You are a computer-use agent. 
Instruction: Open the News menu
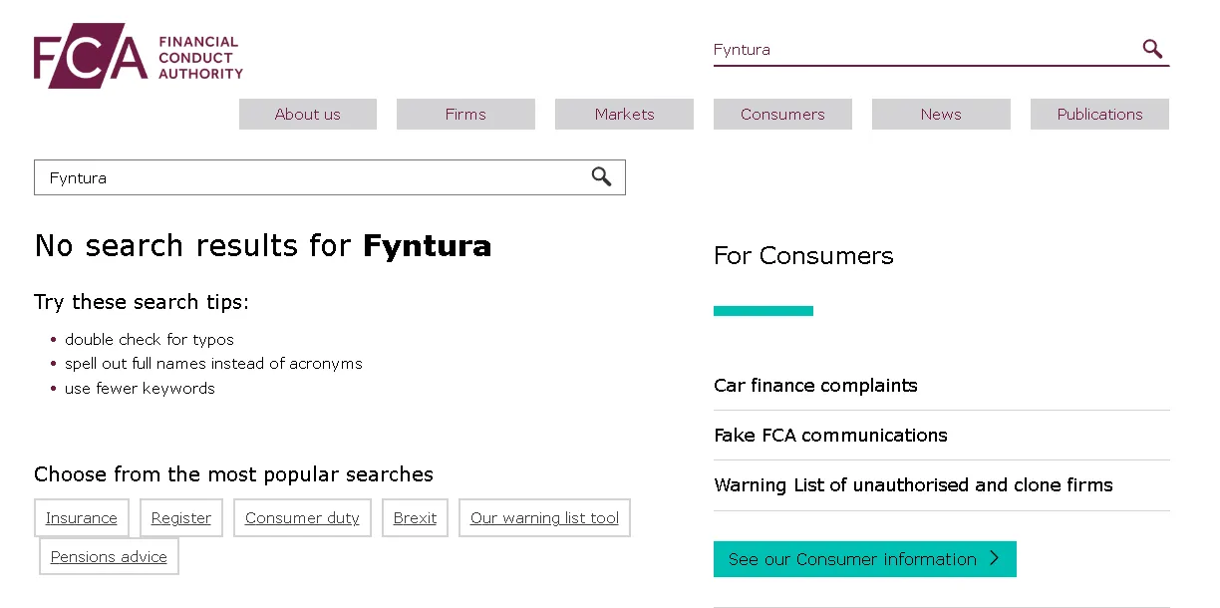(x=941, y=115)
